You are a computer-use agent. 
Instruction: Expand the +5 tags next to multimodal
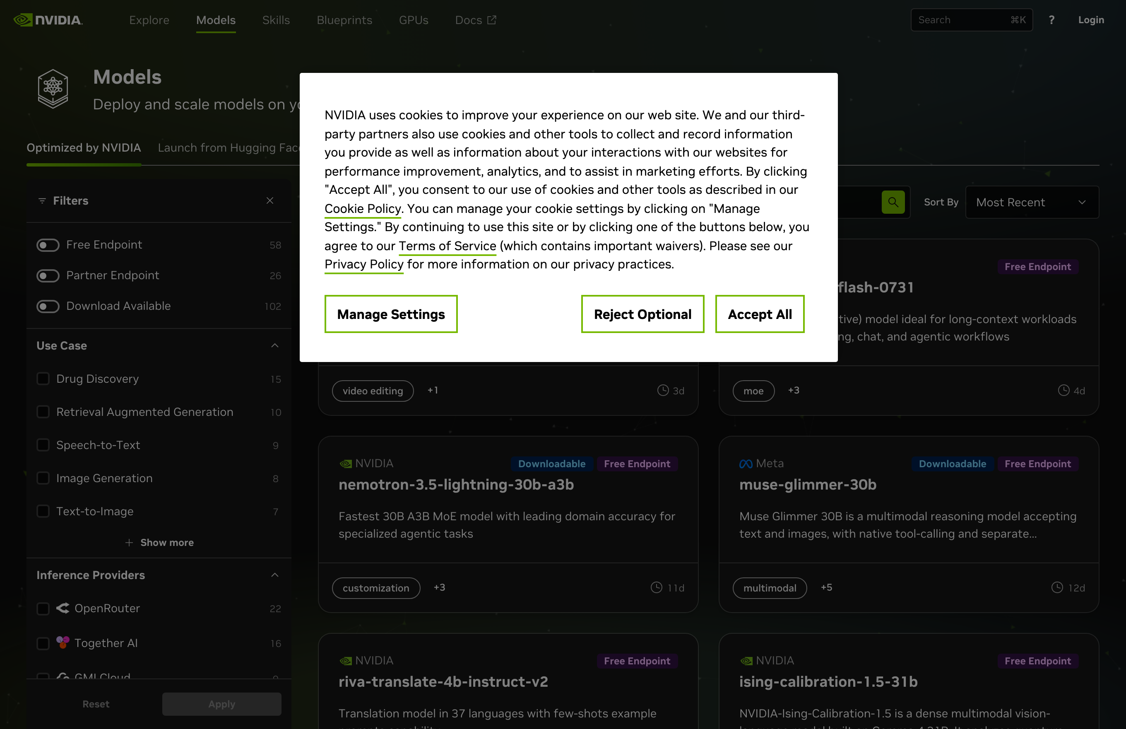tap(826, 587)
